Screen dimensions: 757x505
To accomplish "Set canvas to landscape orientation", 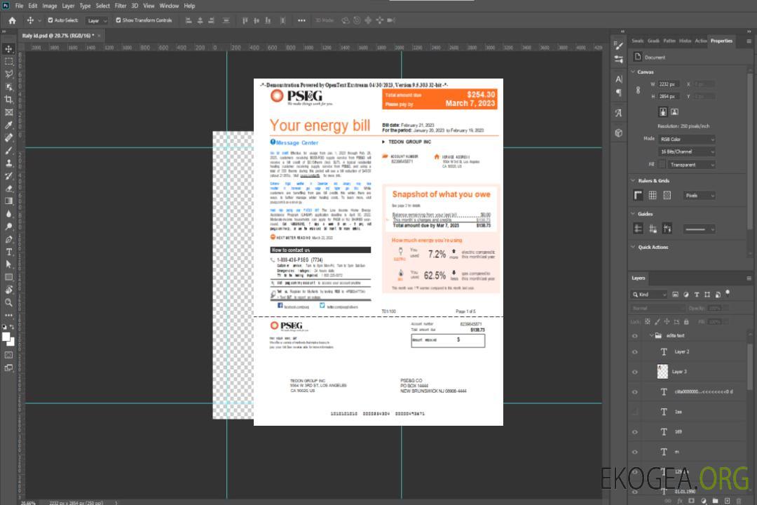I will click(674, 112).
